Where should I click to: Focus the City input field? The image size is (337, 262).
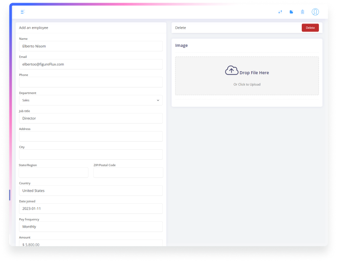coord(91,154)
